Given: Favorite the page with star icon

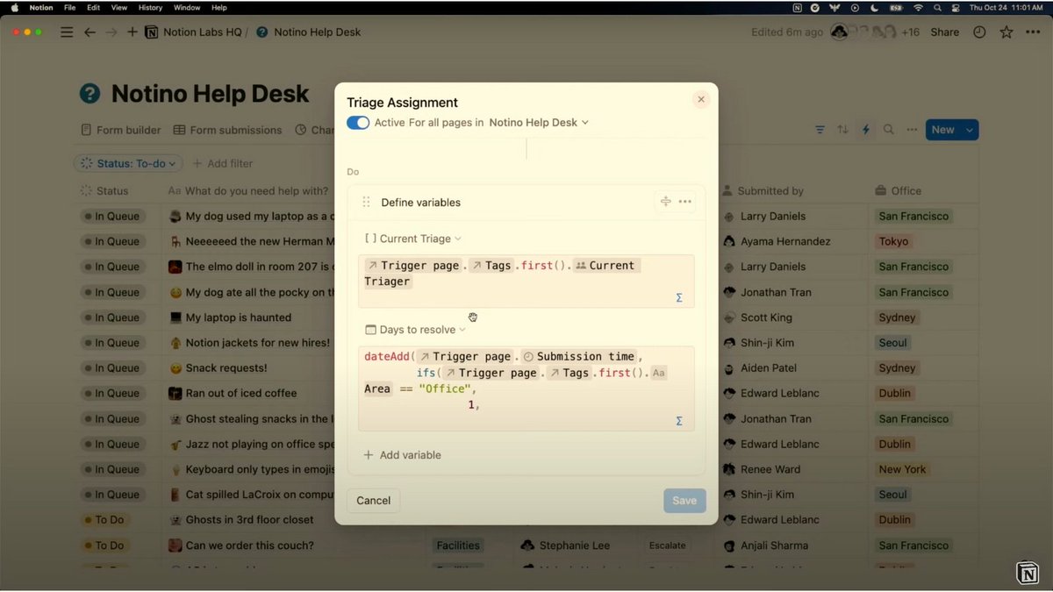Looking at the screenshot, I should click(1006, 32).
